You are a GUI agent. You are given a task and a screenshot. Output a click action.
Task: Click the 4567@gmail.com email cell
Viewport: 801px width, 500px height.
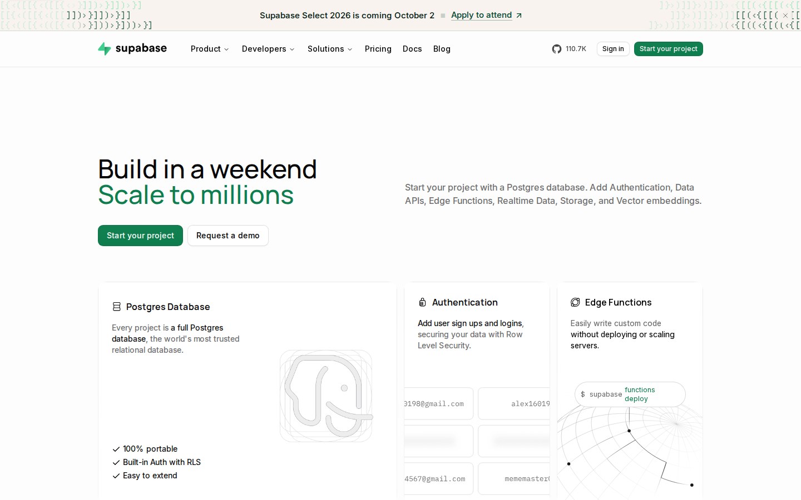click(438, 479)
